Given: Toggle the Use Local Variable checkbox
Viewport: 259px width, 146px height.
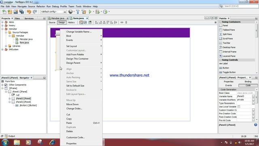Looking at the screenshot, I should pos(239,107).
